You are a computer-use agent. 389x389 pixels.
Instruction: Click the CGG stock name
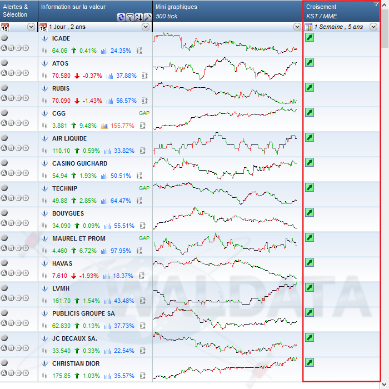[59, 113]
